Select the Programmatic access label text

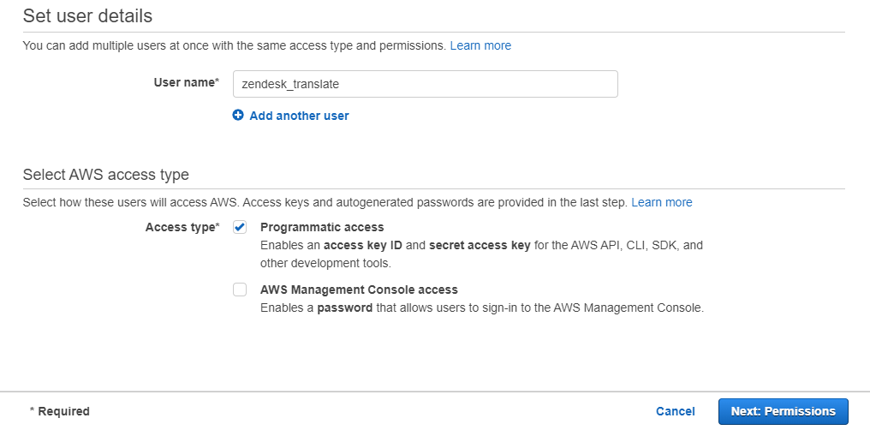[322, 227]
